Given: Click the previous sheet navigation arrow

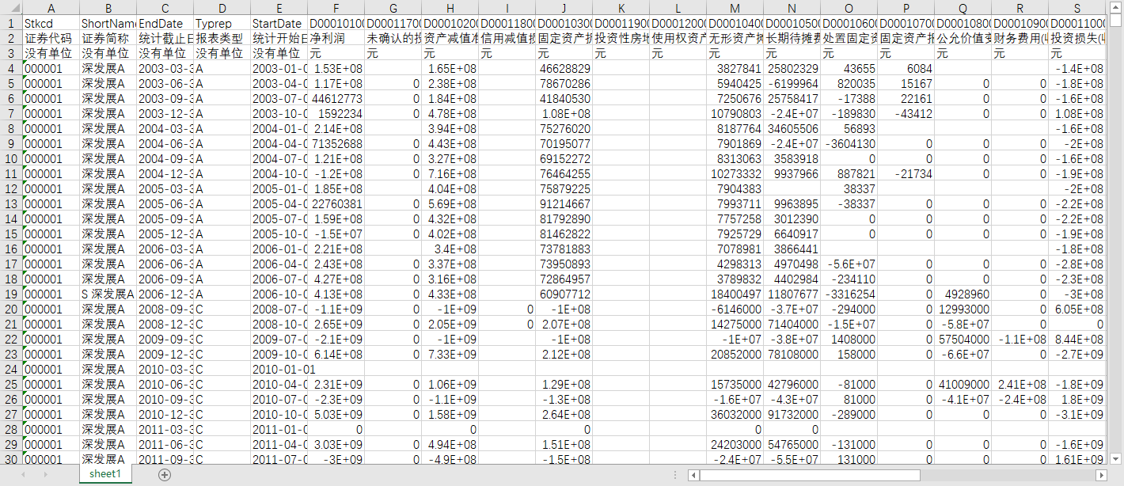Looking at the screenshot, I should [x=25, y=475].
